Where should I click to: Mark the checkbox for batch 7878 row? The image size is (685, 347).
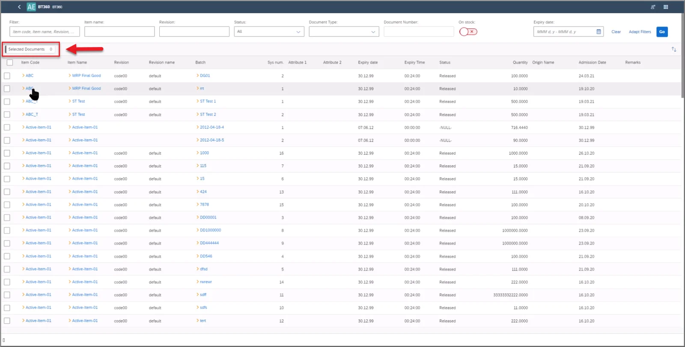(x=7, y=205)
